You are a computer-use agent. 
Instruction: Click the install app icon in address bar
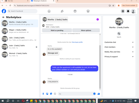(x=110, y=6)
